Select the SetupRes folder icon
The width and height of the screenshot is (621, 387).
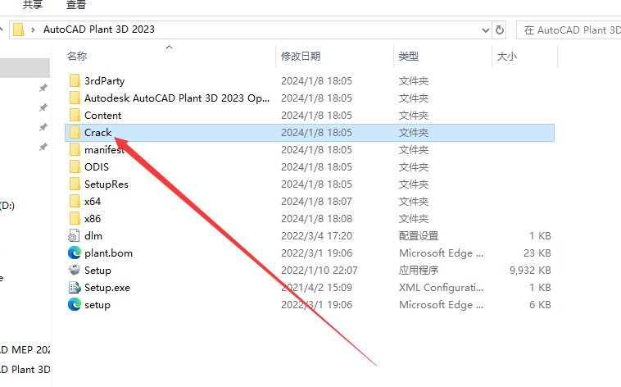click(x=75, y=184)
